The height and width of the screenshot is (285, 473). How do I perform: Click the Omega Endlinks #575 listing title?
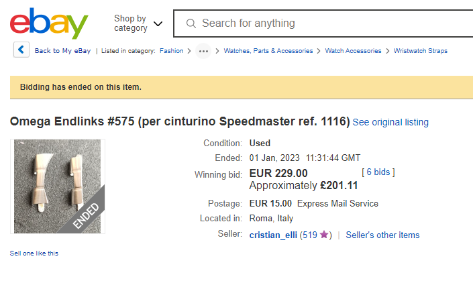(180, 121)
